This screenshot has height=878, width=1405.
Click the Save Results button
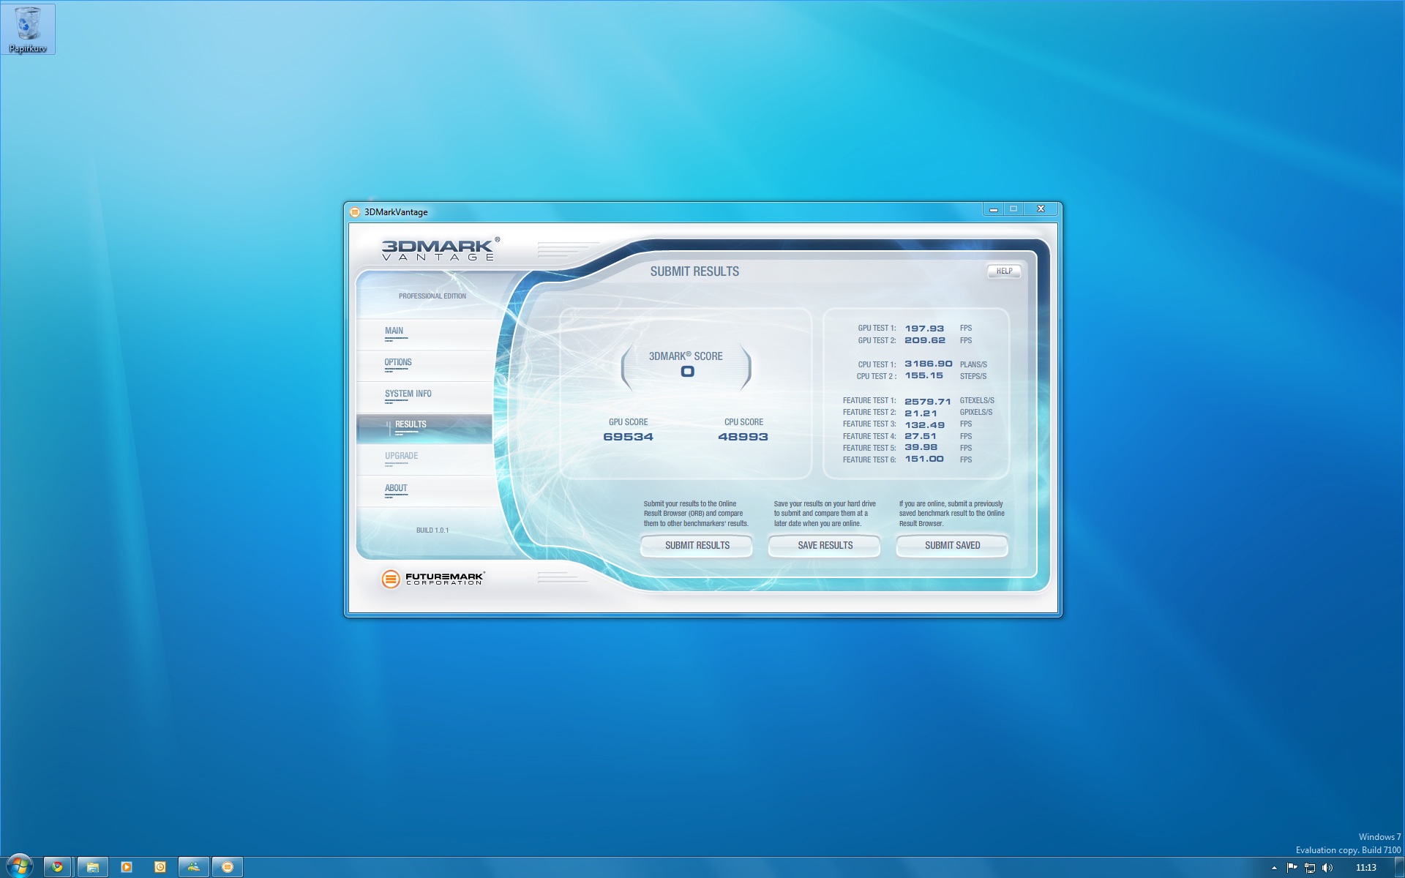pos(825,546)
